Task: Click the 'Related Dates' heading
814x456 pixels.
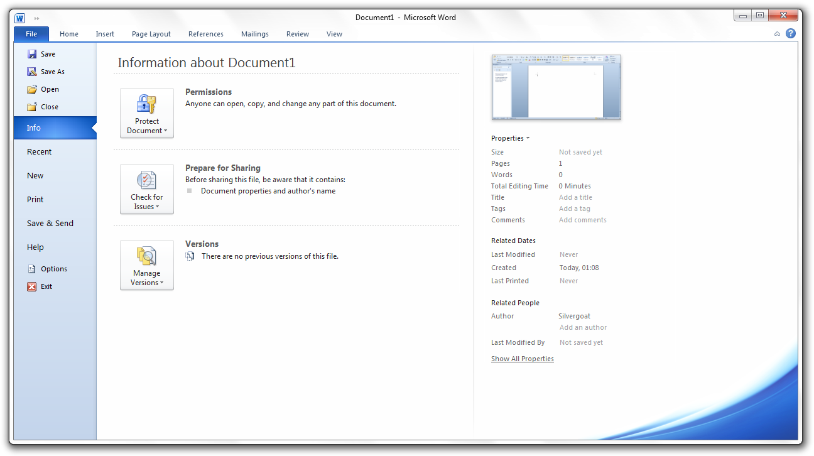Action: point(513,241)
